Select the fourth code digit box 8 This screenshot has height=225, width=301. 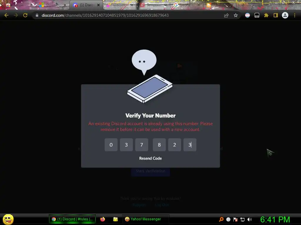159,145
